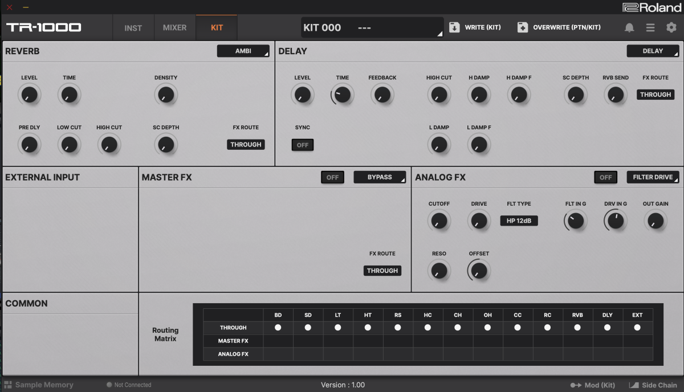Open the Delay type dropdown
This screenshot has width=684, height=392.
click(x=653, y=51)
